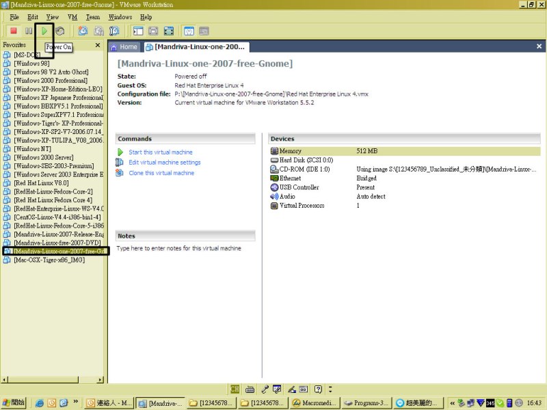Click the Take Snapshot toolbar icon
Screen dimensions: 547x410
(x=83, y=31)
